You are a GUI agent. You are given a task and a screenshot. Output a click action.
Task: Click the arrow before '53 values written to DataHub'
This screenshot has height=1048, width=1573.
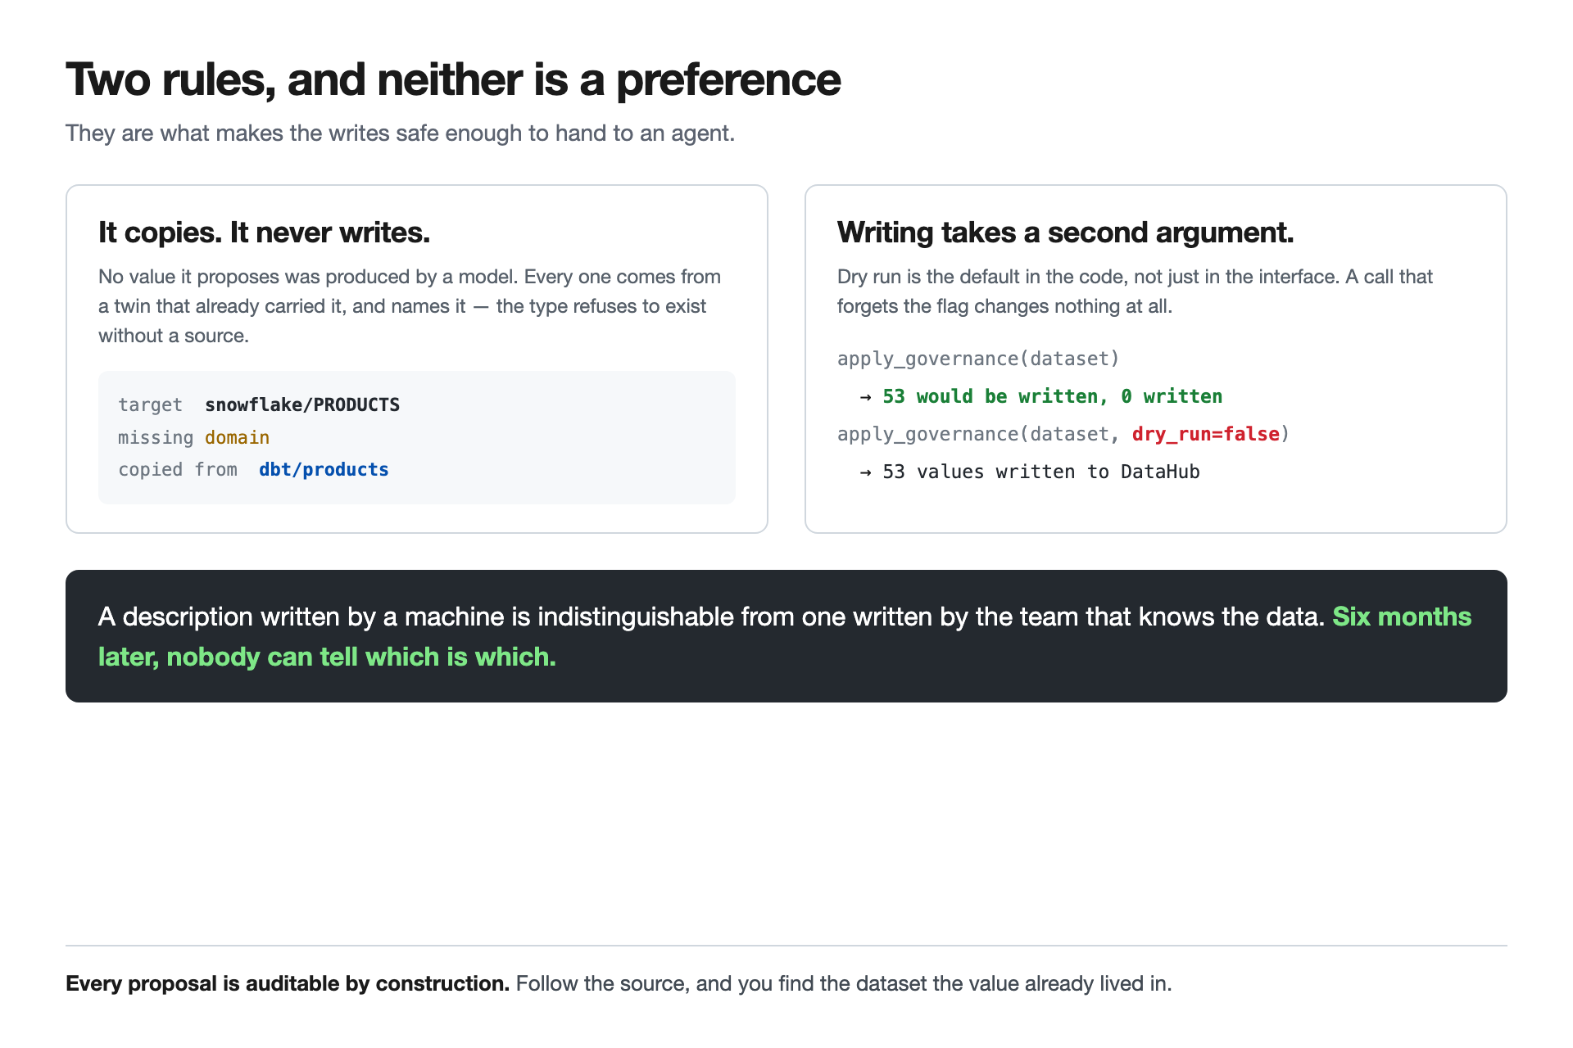point(865,472)
